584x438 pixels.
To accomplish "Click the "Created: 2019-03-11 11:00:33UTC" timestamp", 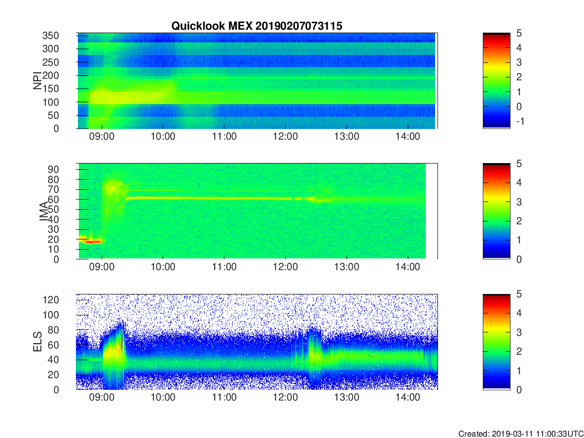I will (x=520, y=433).
